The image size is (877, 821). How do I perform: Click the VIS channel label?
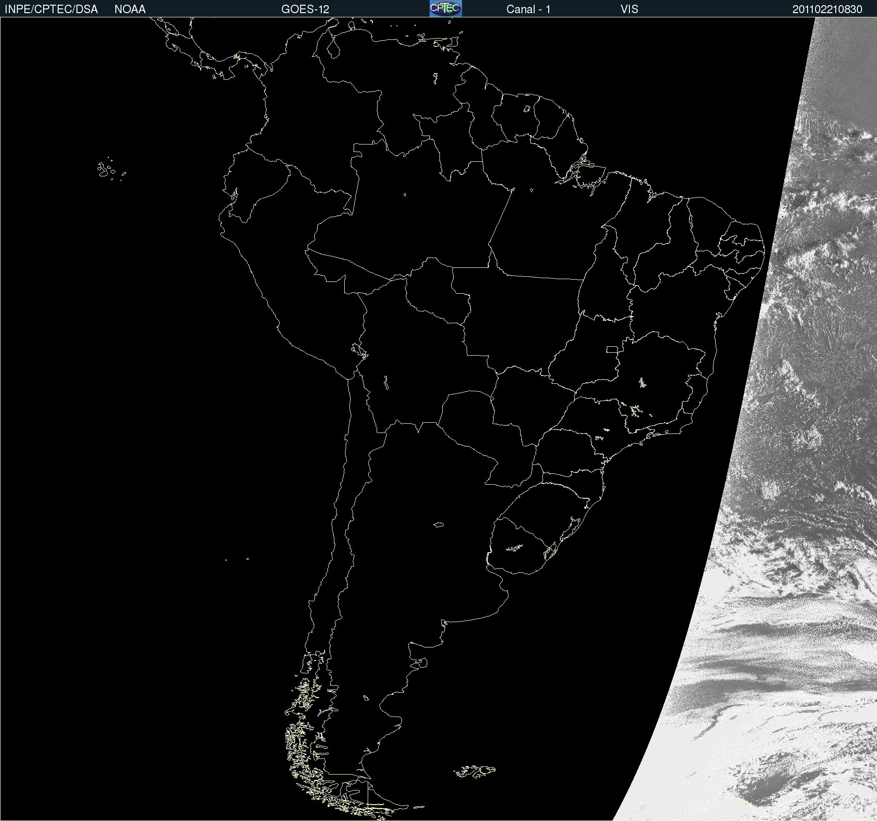[629, 9]
